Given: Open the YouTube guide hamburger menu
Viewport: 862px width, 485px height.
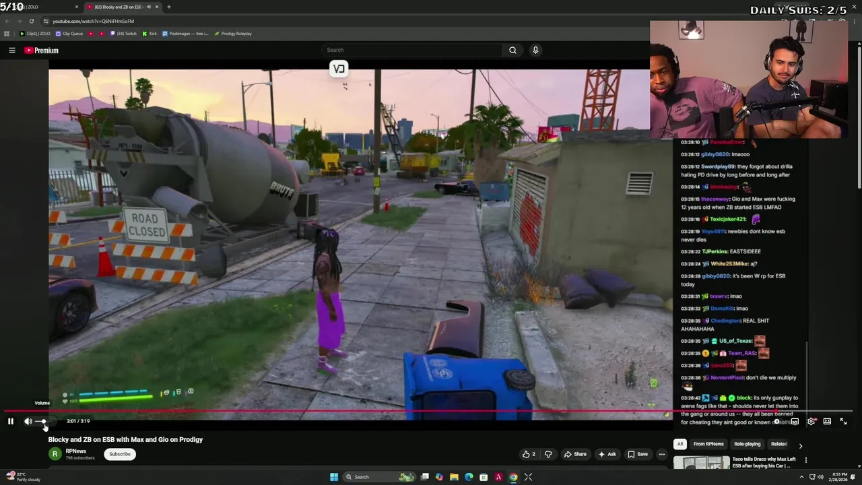Looking at the screenshot, I should [12, 51].
